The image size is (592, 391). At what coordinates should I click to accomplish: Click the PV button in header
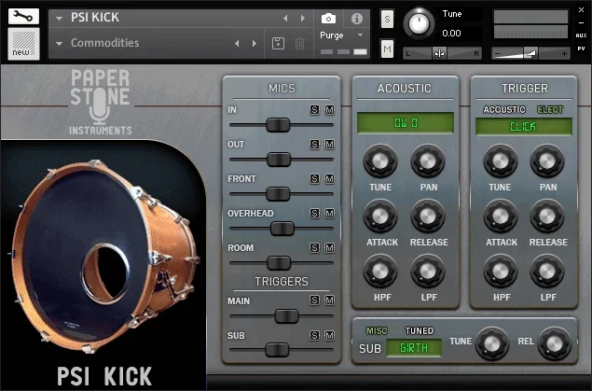pyautogui.click(x=581, y=49)
